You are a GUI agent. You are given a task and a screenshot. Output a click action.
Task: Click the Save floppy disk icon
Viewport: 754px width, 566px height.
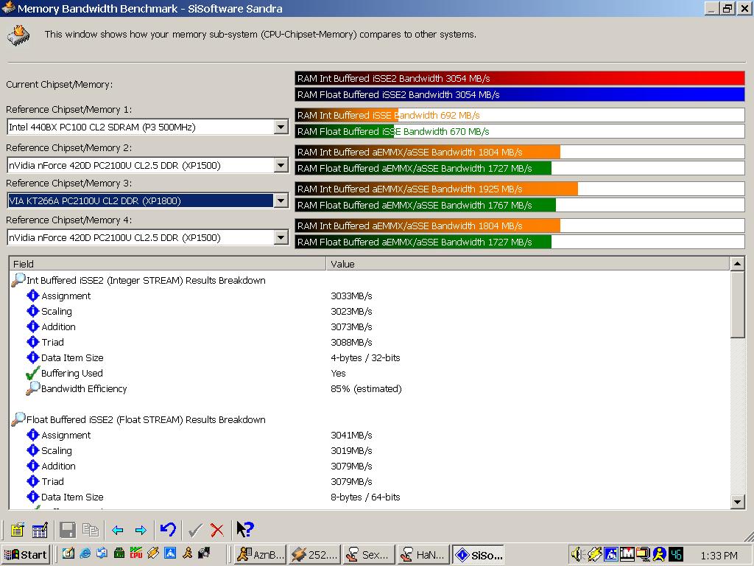point(68,530)
